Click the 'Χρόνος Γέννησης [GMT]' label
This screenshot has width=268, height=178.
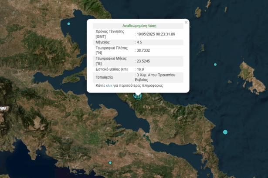(x=109, y=34)
